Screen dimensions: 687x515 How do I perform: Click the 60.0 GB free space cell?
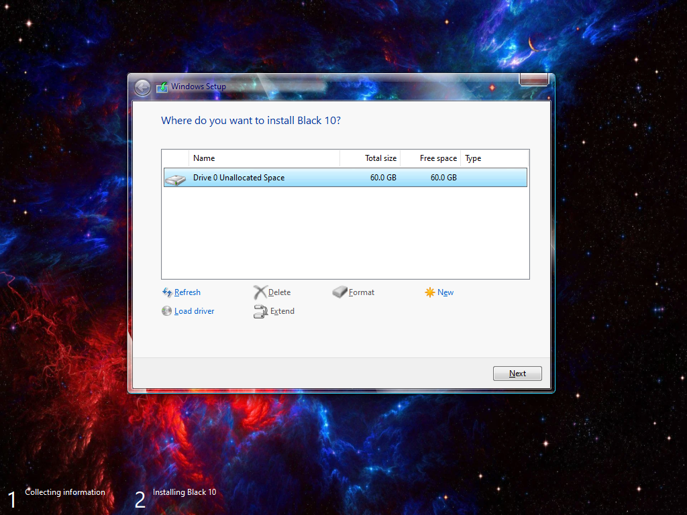[x=443, y=177]
